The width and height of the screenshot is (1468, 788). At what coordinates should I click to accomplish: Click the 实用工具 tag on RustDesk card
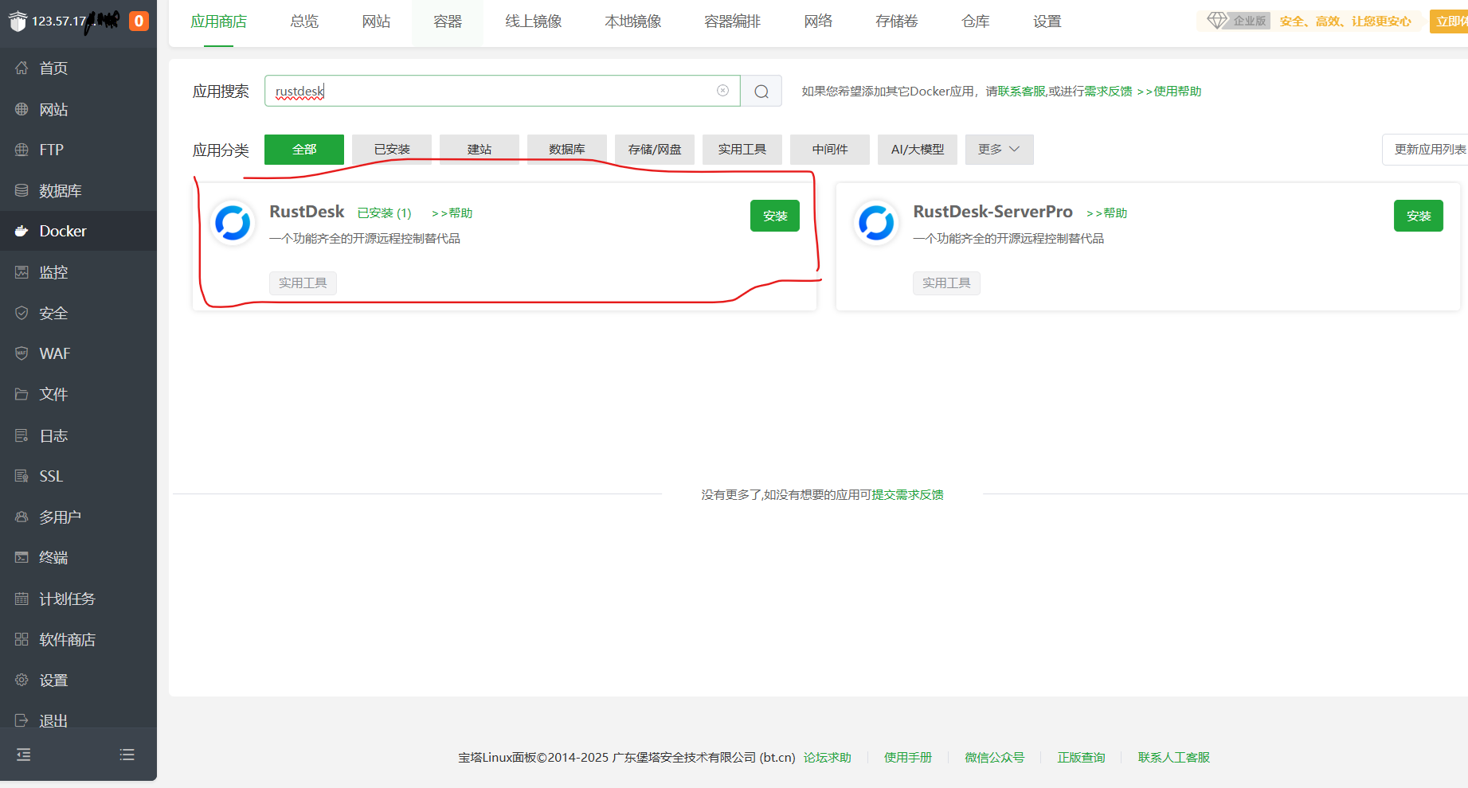tap(303, 283)
